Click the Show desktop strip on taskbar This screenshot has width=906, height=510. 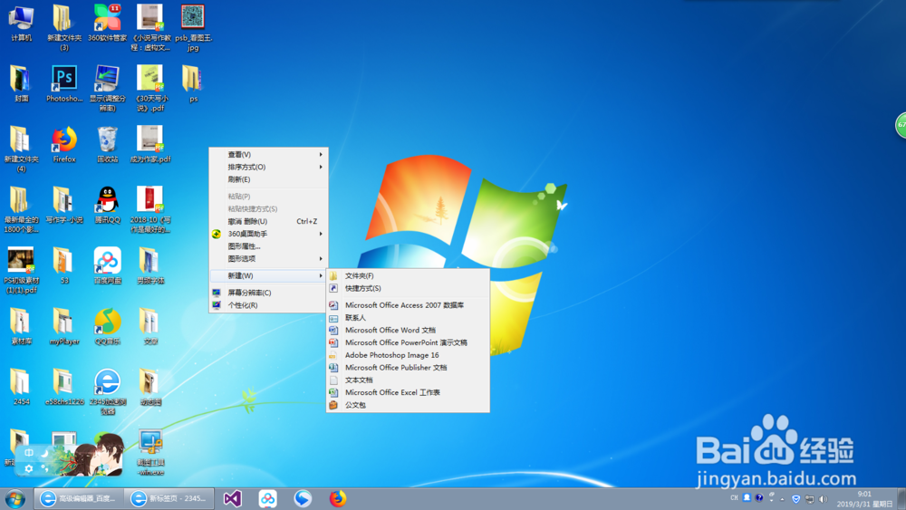(901, 498)
